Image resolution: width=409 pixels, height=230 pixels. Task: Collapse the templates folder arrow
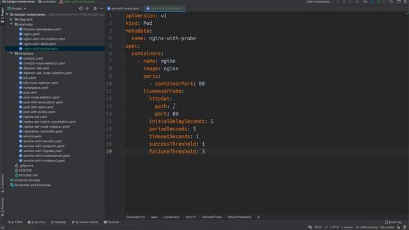pyautogui.click(x=12, y=54)
